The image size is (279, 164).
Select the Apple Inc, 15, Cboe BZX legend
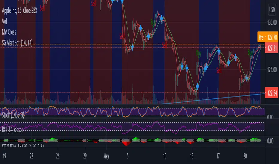pos(19,11)
